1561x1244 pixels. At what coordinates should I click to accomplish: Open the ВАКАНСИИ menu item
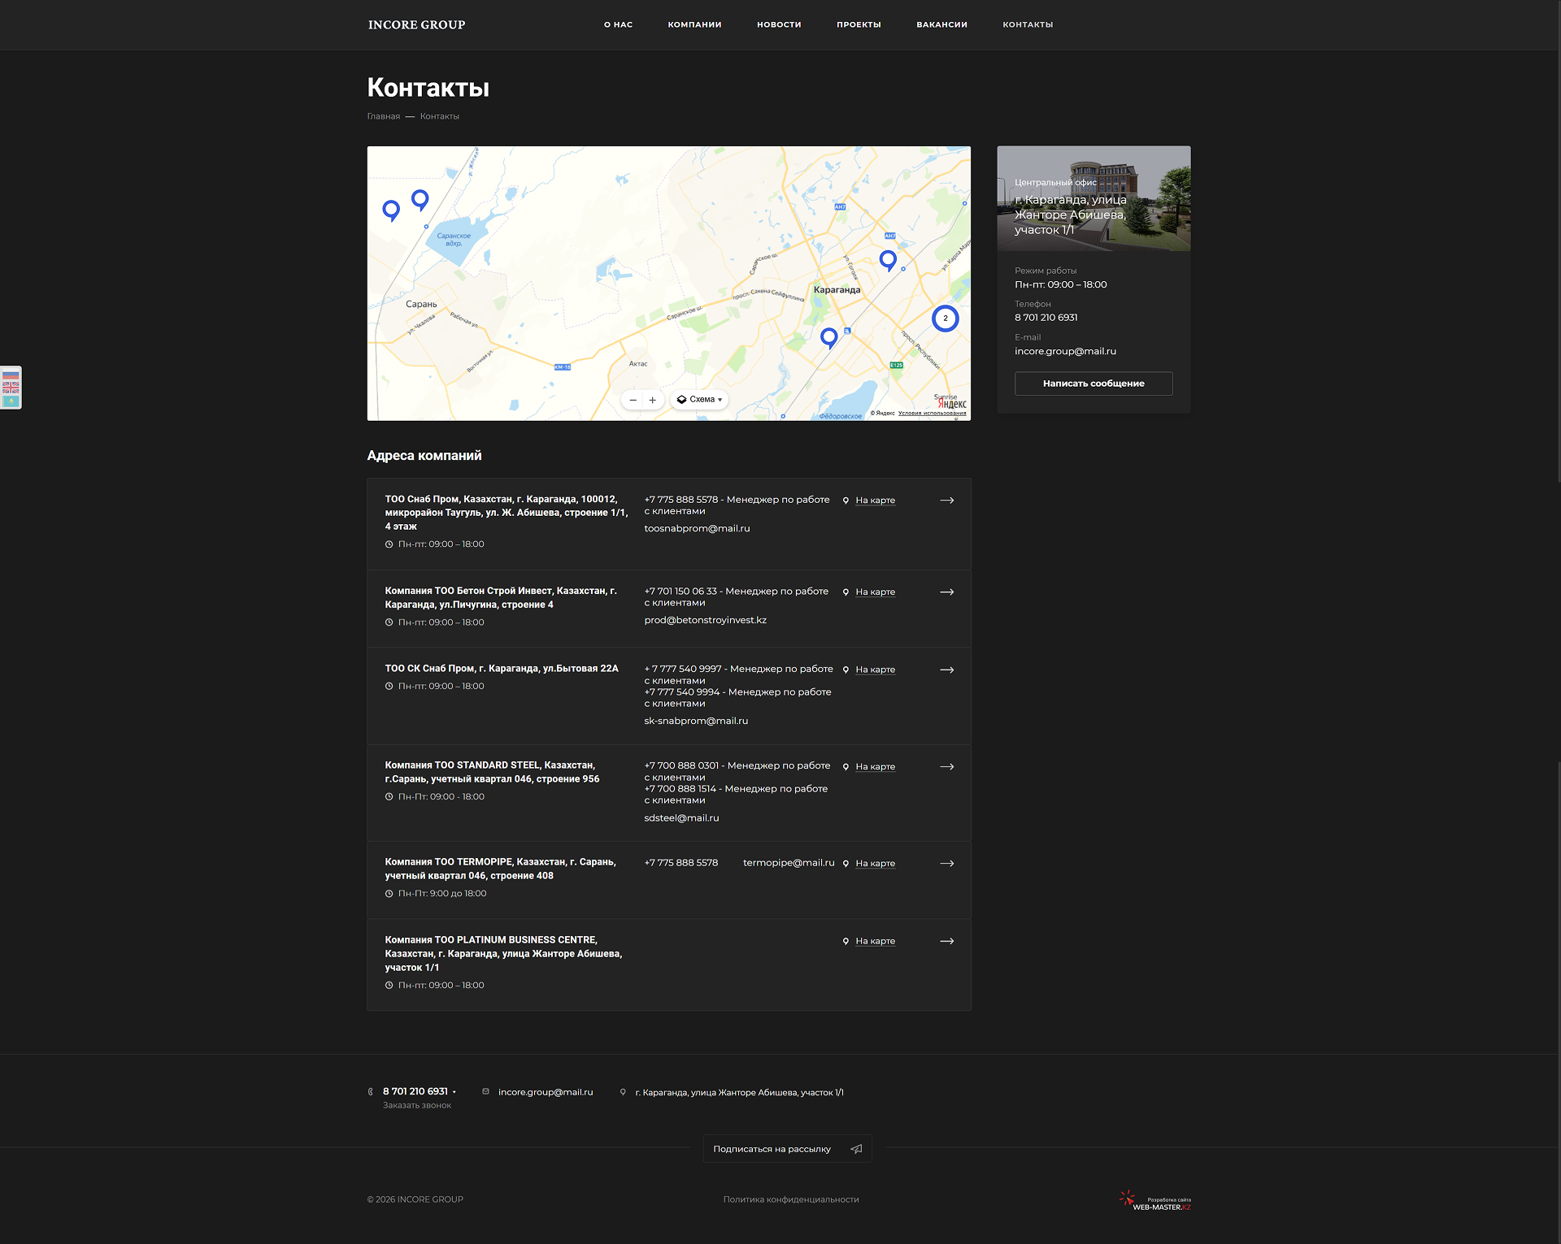click(941, 25)
